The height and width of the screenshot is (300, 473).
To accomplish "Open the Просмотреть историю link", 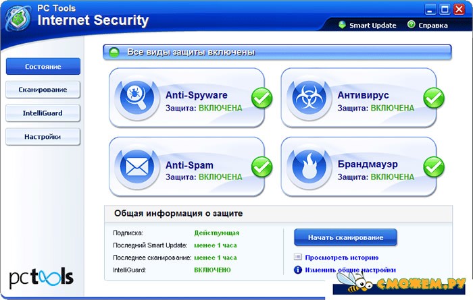I will click(x=342, y=258).
